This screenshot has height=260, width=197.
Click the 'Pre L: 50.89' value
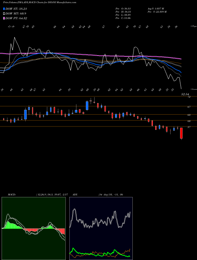pos(123,15)
